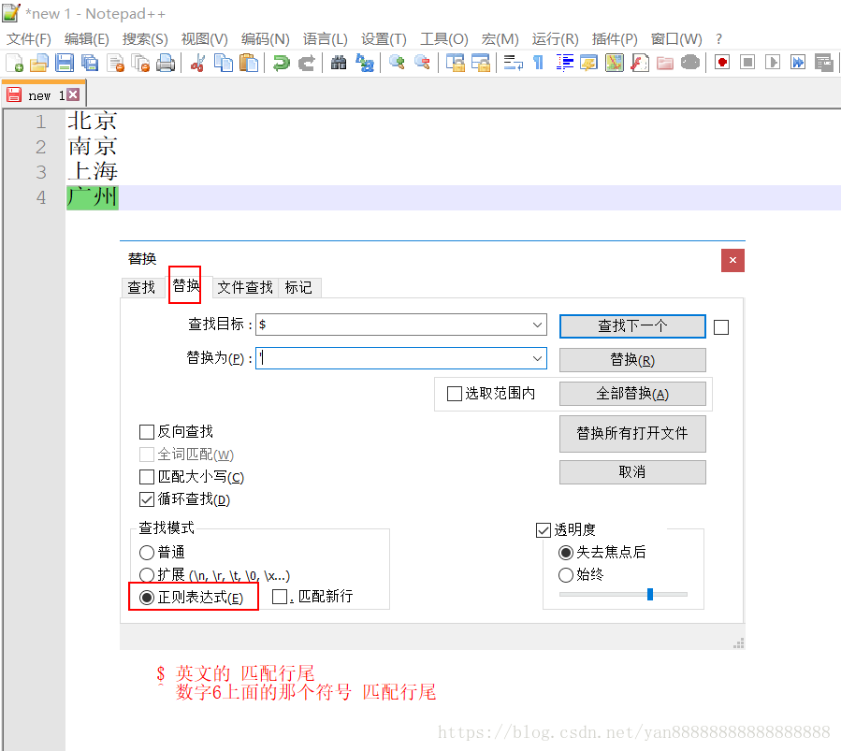Uncheck the 循环查找 checkbox

coord(147,499)
